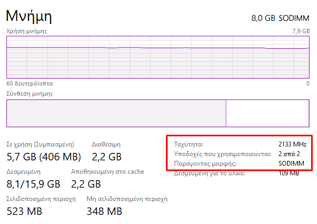The height and width of the screenshot is (224, 317).
Task: Click the Ταχύτητα 2133 MHz value
Action: (292, 144)
